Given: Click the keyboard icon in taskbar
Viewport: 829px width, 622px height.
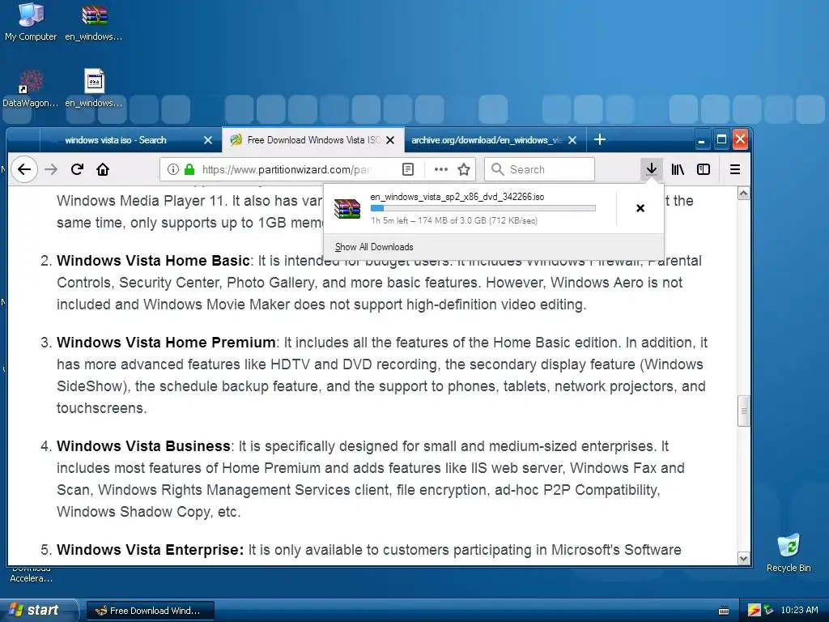Looking at the screenshot, I should [724, 611].
